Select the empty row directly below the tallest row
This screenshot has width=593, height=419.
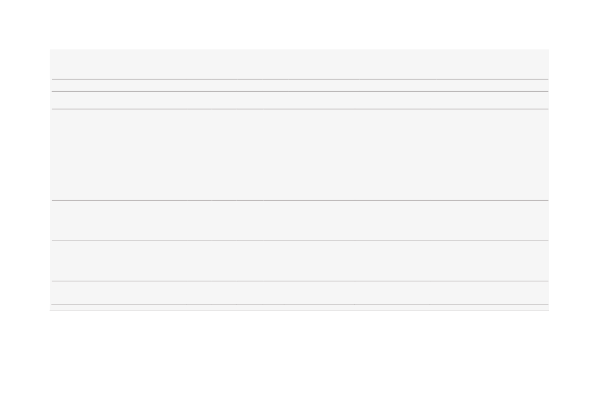(300, 220)
